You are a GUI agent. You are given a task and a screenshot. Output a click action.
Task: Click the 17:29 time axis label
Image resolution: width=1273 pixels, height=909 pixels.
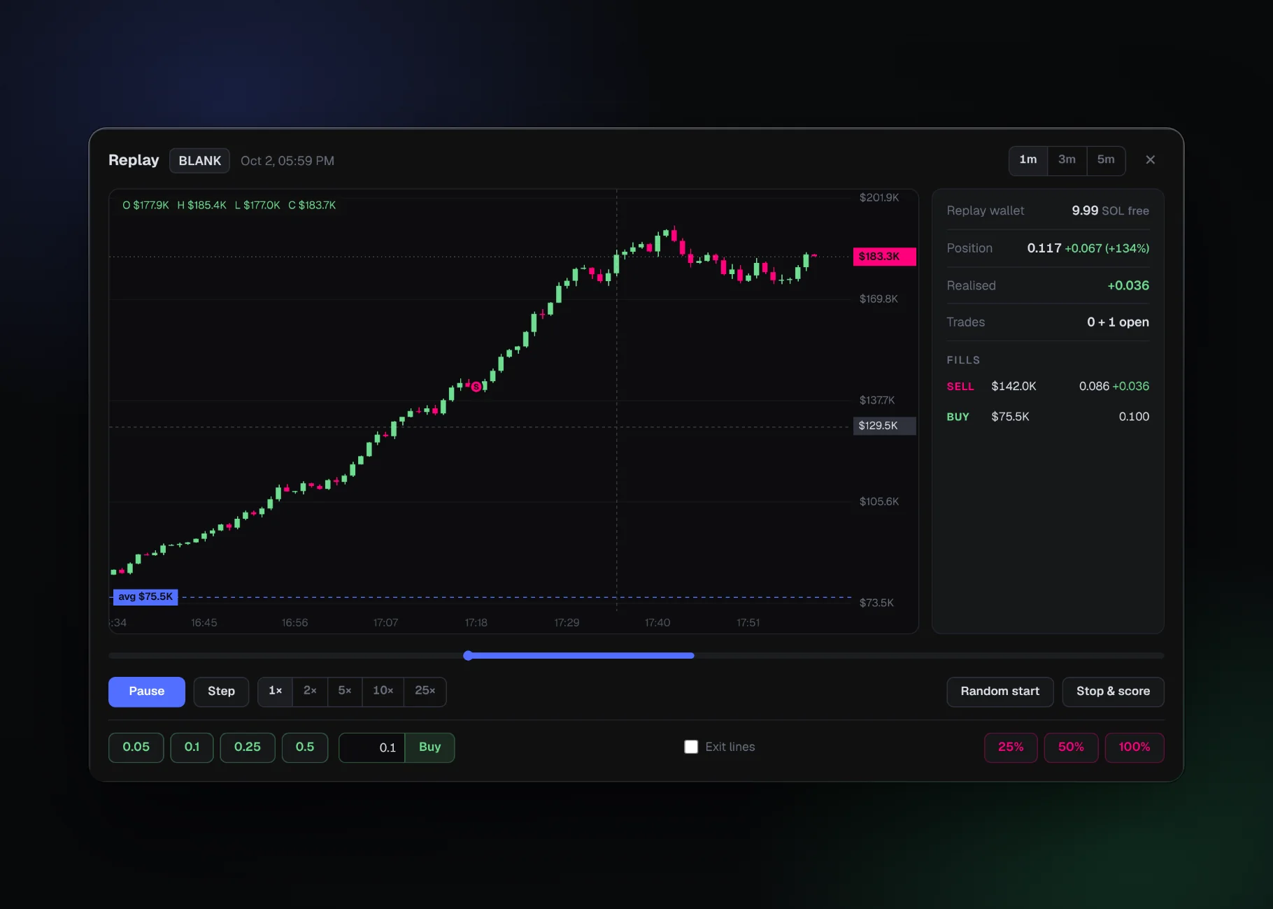567,623
